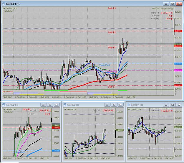The height and width of the screenshot is (163, 184).
Task: Maximize the GBPUSD,H1 chart window
Action: [x=114, y=105]
